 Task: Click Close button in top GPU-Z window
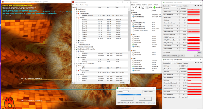198,56
